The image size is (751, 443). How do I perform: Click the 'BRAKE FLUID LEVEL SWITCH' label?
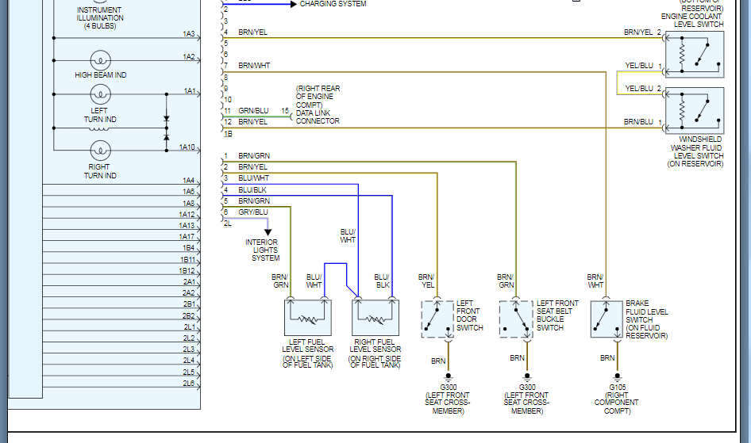(646, 319)
